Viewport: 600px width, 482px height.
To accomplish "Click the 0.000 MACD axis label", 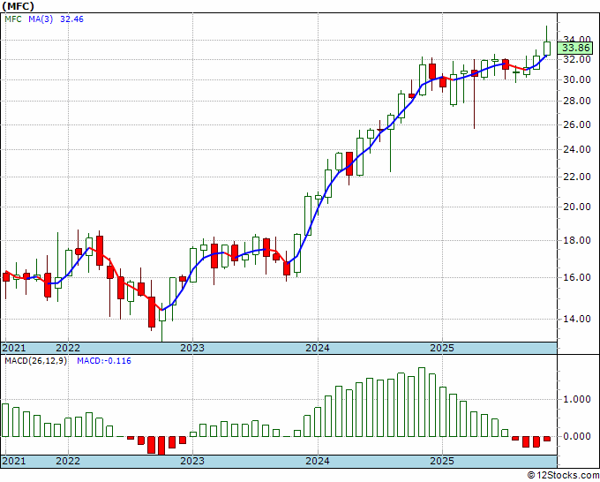I will point(577,436).
